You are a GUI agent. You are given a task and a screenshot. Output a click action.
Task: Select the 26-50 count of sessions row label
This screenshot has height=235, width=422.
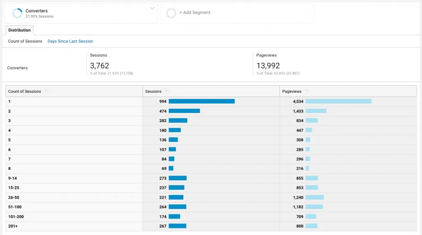[14, 197]
